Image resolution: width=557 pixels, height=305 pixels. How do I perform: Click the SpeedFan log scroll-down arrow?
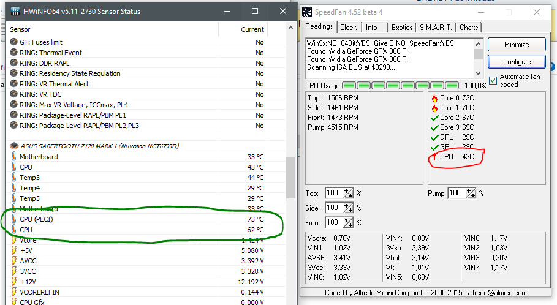click(478, 73)
